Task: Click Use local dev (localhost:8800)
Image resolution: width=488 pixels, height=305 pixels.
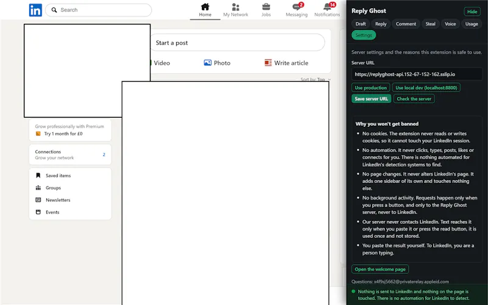Action: [426, 88]
